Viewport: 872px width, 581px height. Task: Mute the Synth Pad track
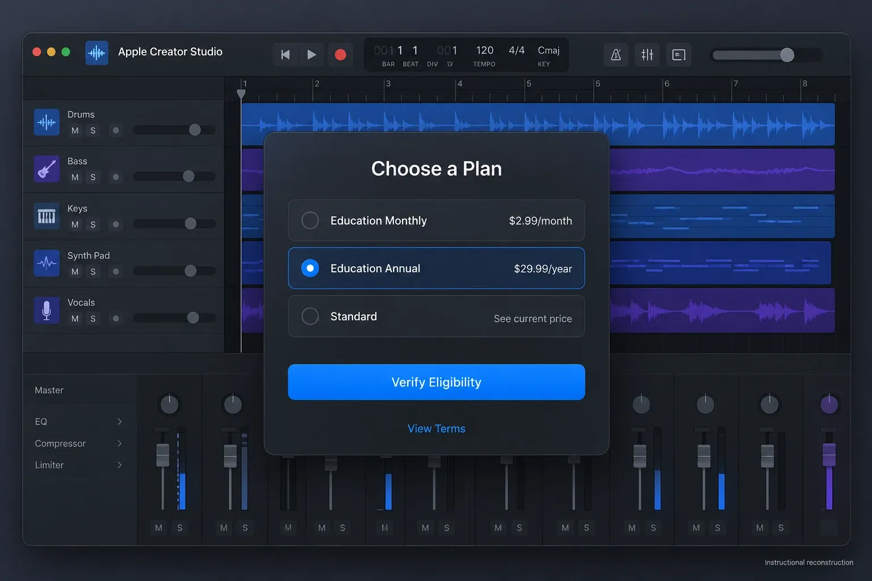point(75,272)
